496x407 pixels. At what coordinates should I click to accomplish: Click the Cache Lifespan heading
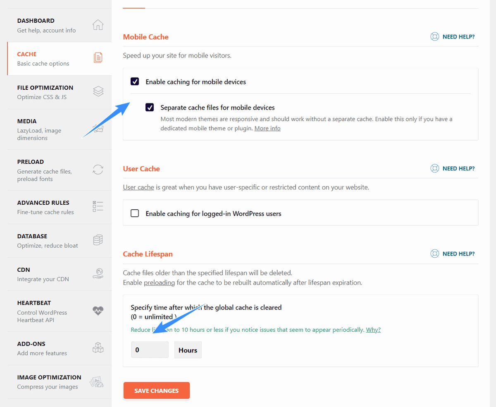(148, 254)
